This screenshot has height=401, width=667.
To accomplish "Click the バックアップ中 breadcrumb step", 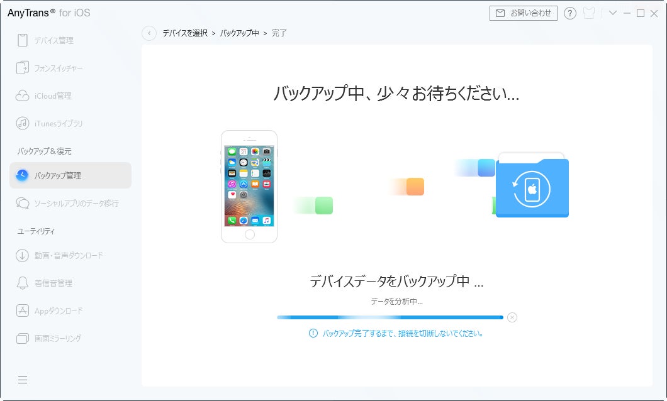I will click(x=240, y=33).
